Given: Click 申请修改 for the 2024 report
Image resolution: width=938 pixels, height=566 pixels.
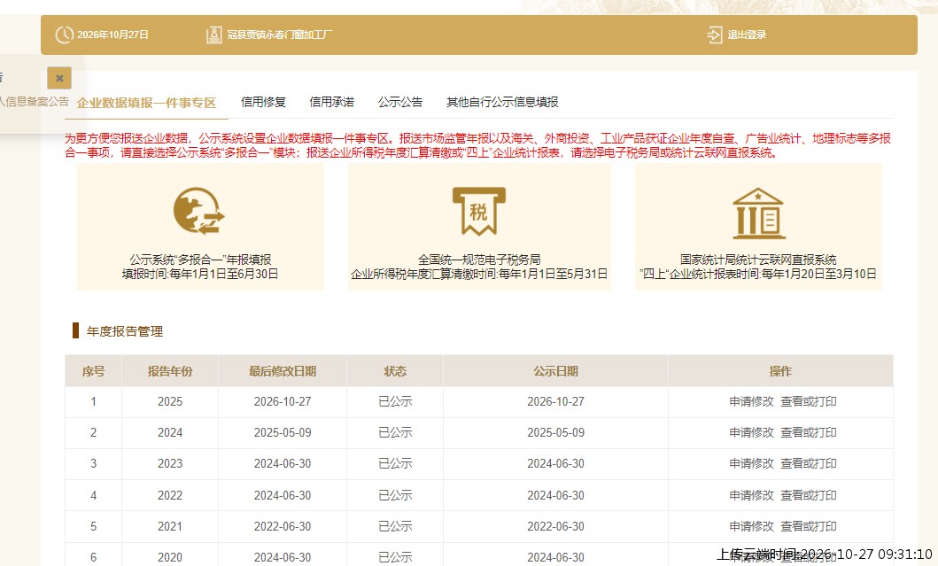Looking at the screenshot, I should [x=751, y=432].
